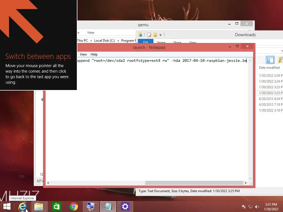Image resolution: width=283 pixels, height=212 pixels.
Task: Maximize the qemu window
Action: click(237, 24)
